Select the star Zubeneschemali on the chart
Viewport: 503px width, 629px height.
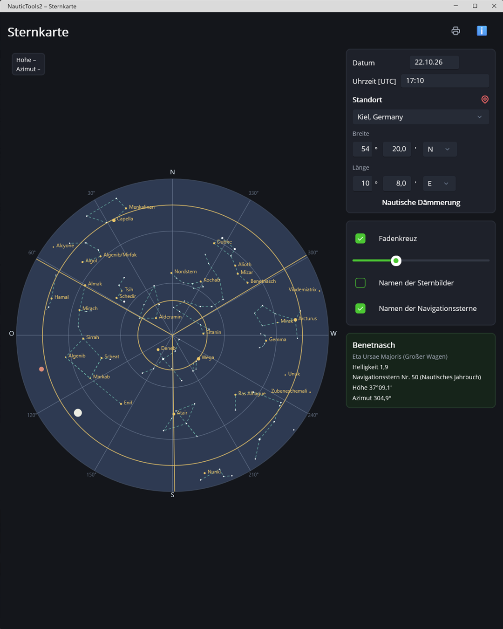[x=310, y=392]
